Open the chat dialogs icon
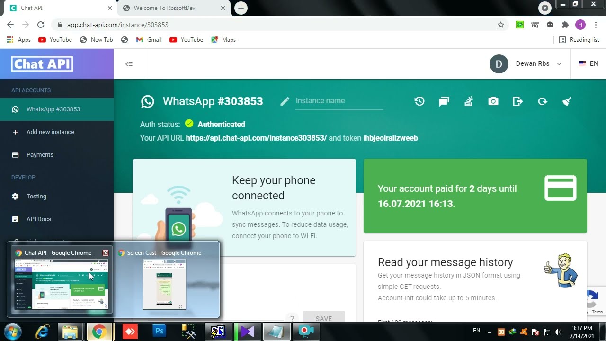This screenshot has height=341, width=606. [444, 101]
